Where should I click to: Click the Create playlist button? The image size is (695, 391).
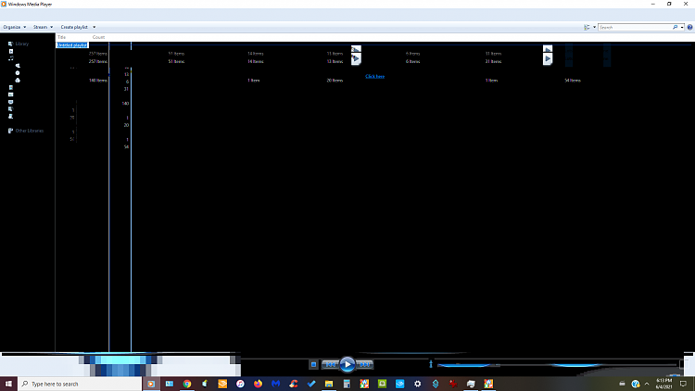[x=74, y=27]
